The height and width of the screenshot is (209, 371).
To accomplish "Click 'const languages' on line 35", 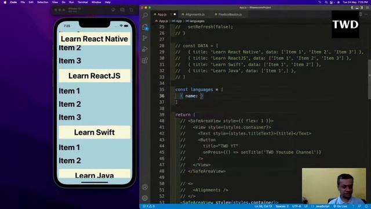I will 194,89.
